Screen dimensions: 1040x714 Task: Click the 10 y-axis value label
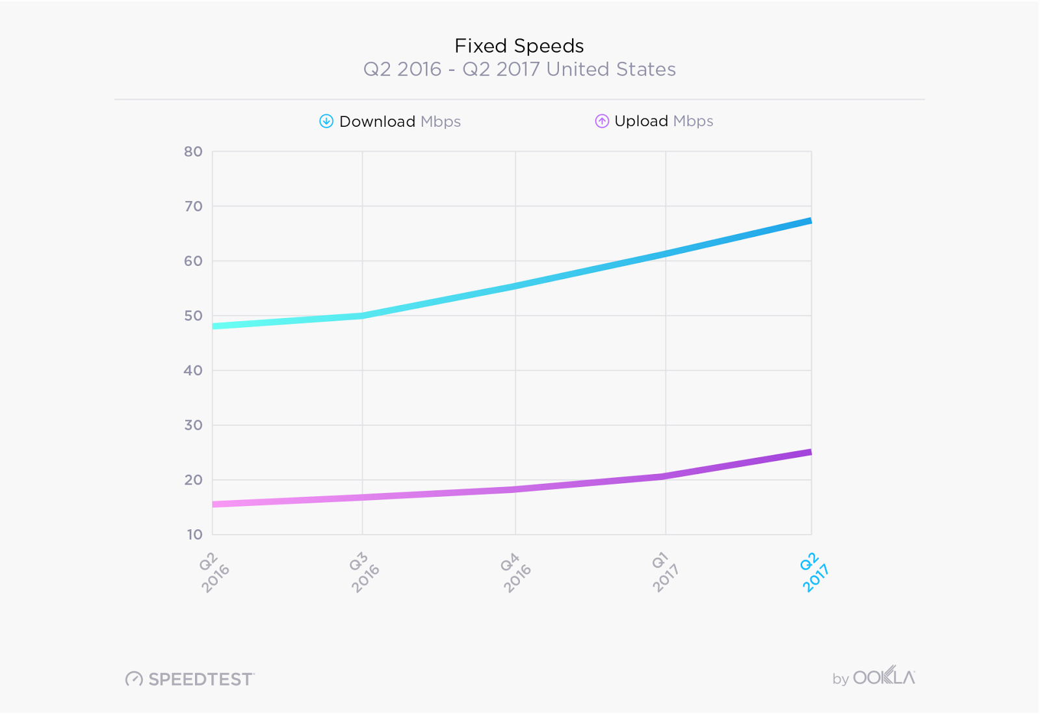(x=194, y=535)
